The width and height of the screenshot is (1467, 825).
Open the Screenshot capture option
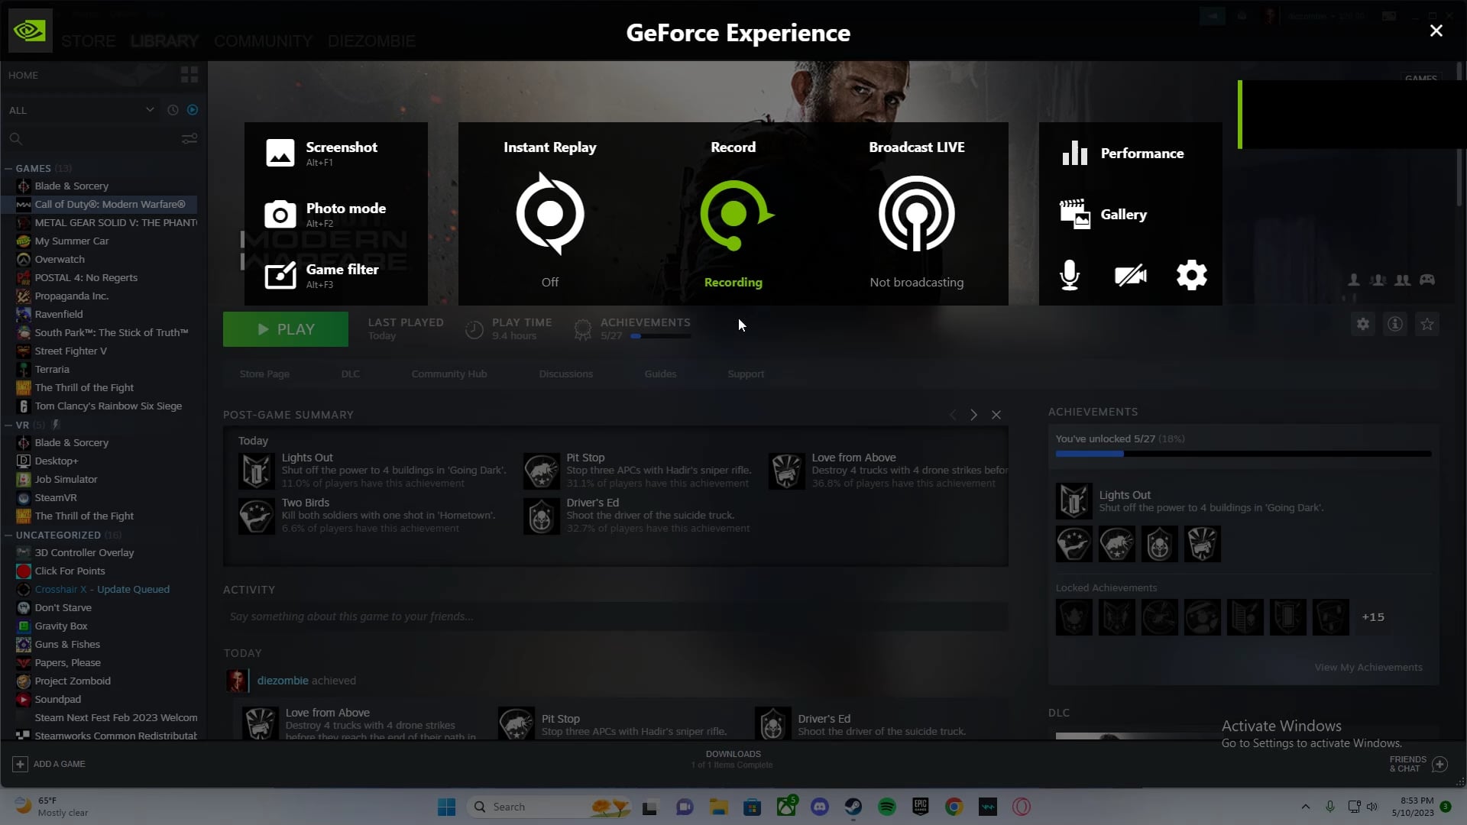click(x=322, y=153)
